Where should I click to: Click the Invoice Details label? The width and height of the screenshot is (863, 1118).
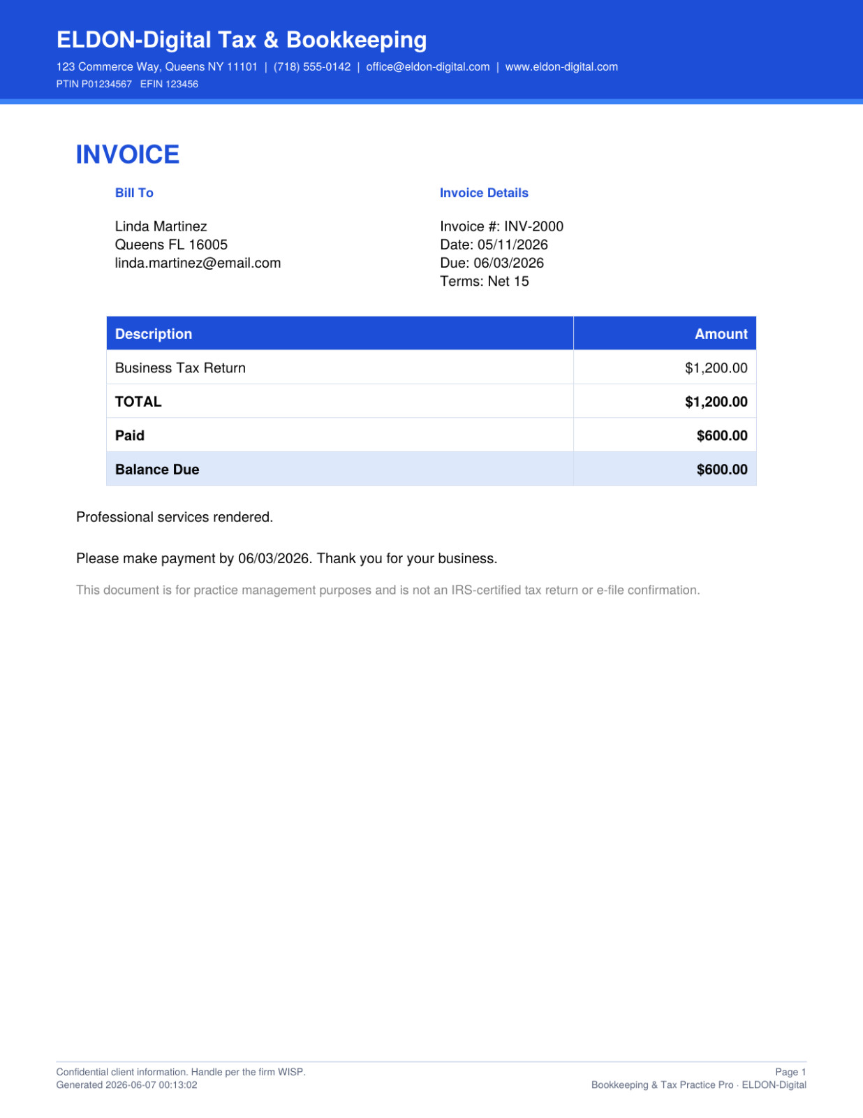(x=484, y=193)
